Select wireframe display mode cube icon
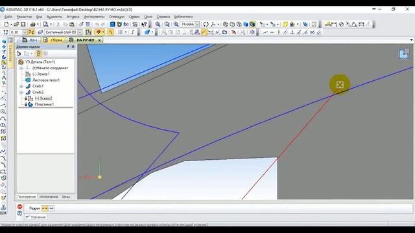 coord(226,25)
